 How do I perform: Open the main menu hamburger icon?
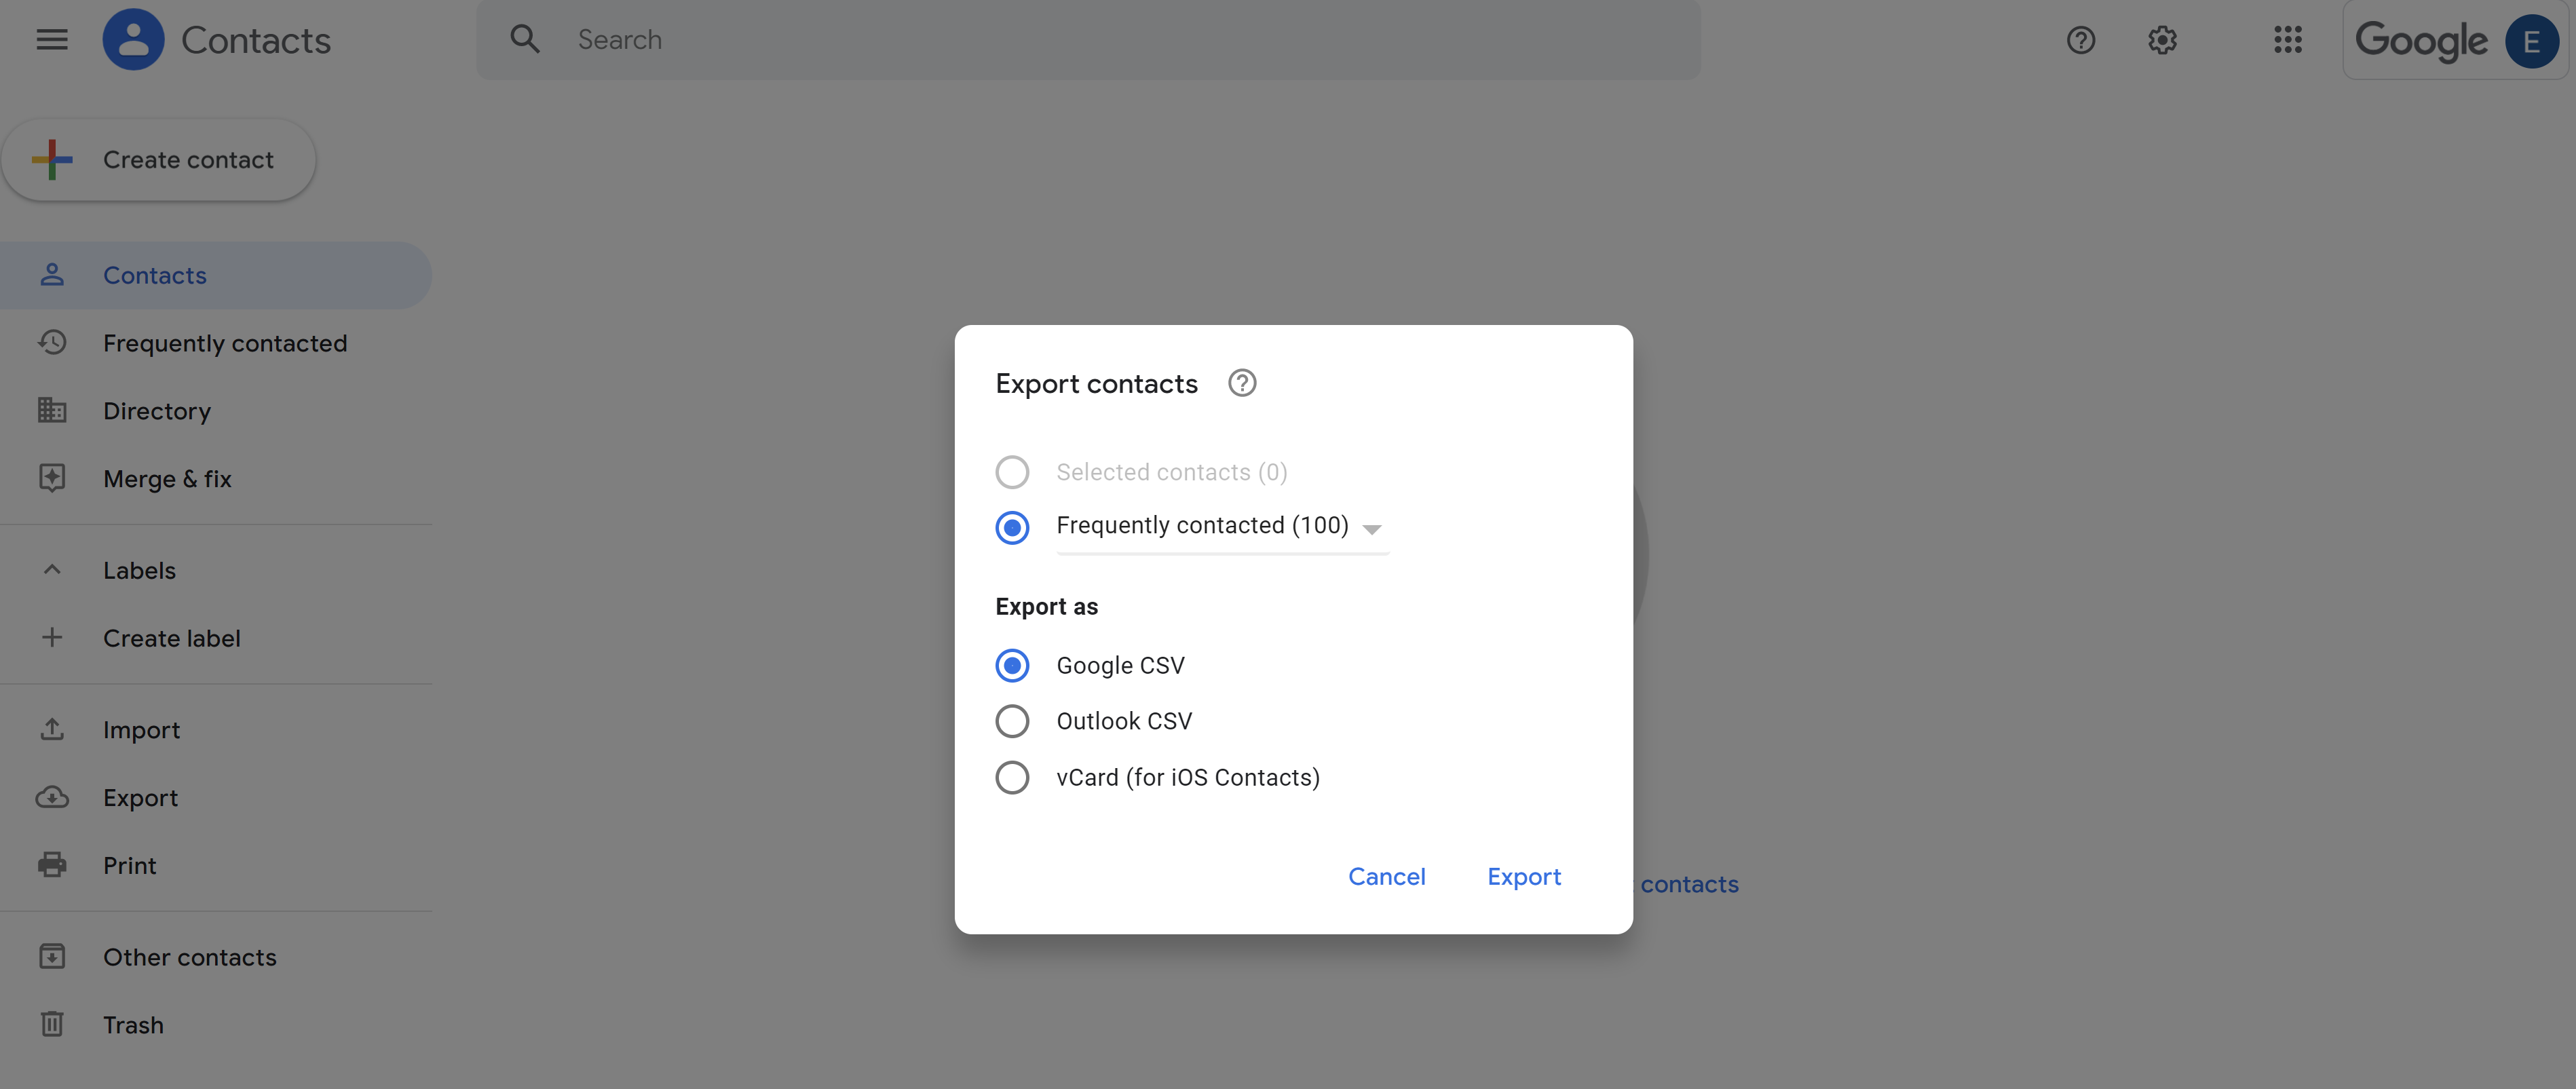[52, 40]
